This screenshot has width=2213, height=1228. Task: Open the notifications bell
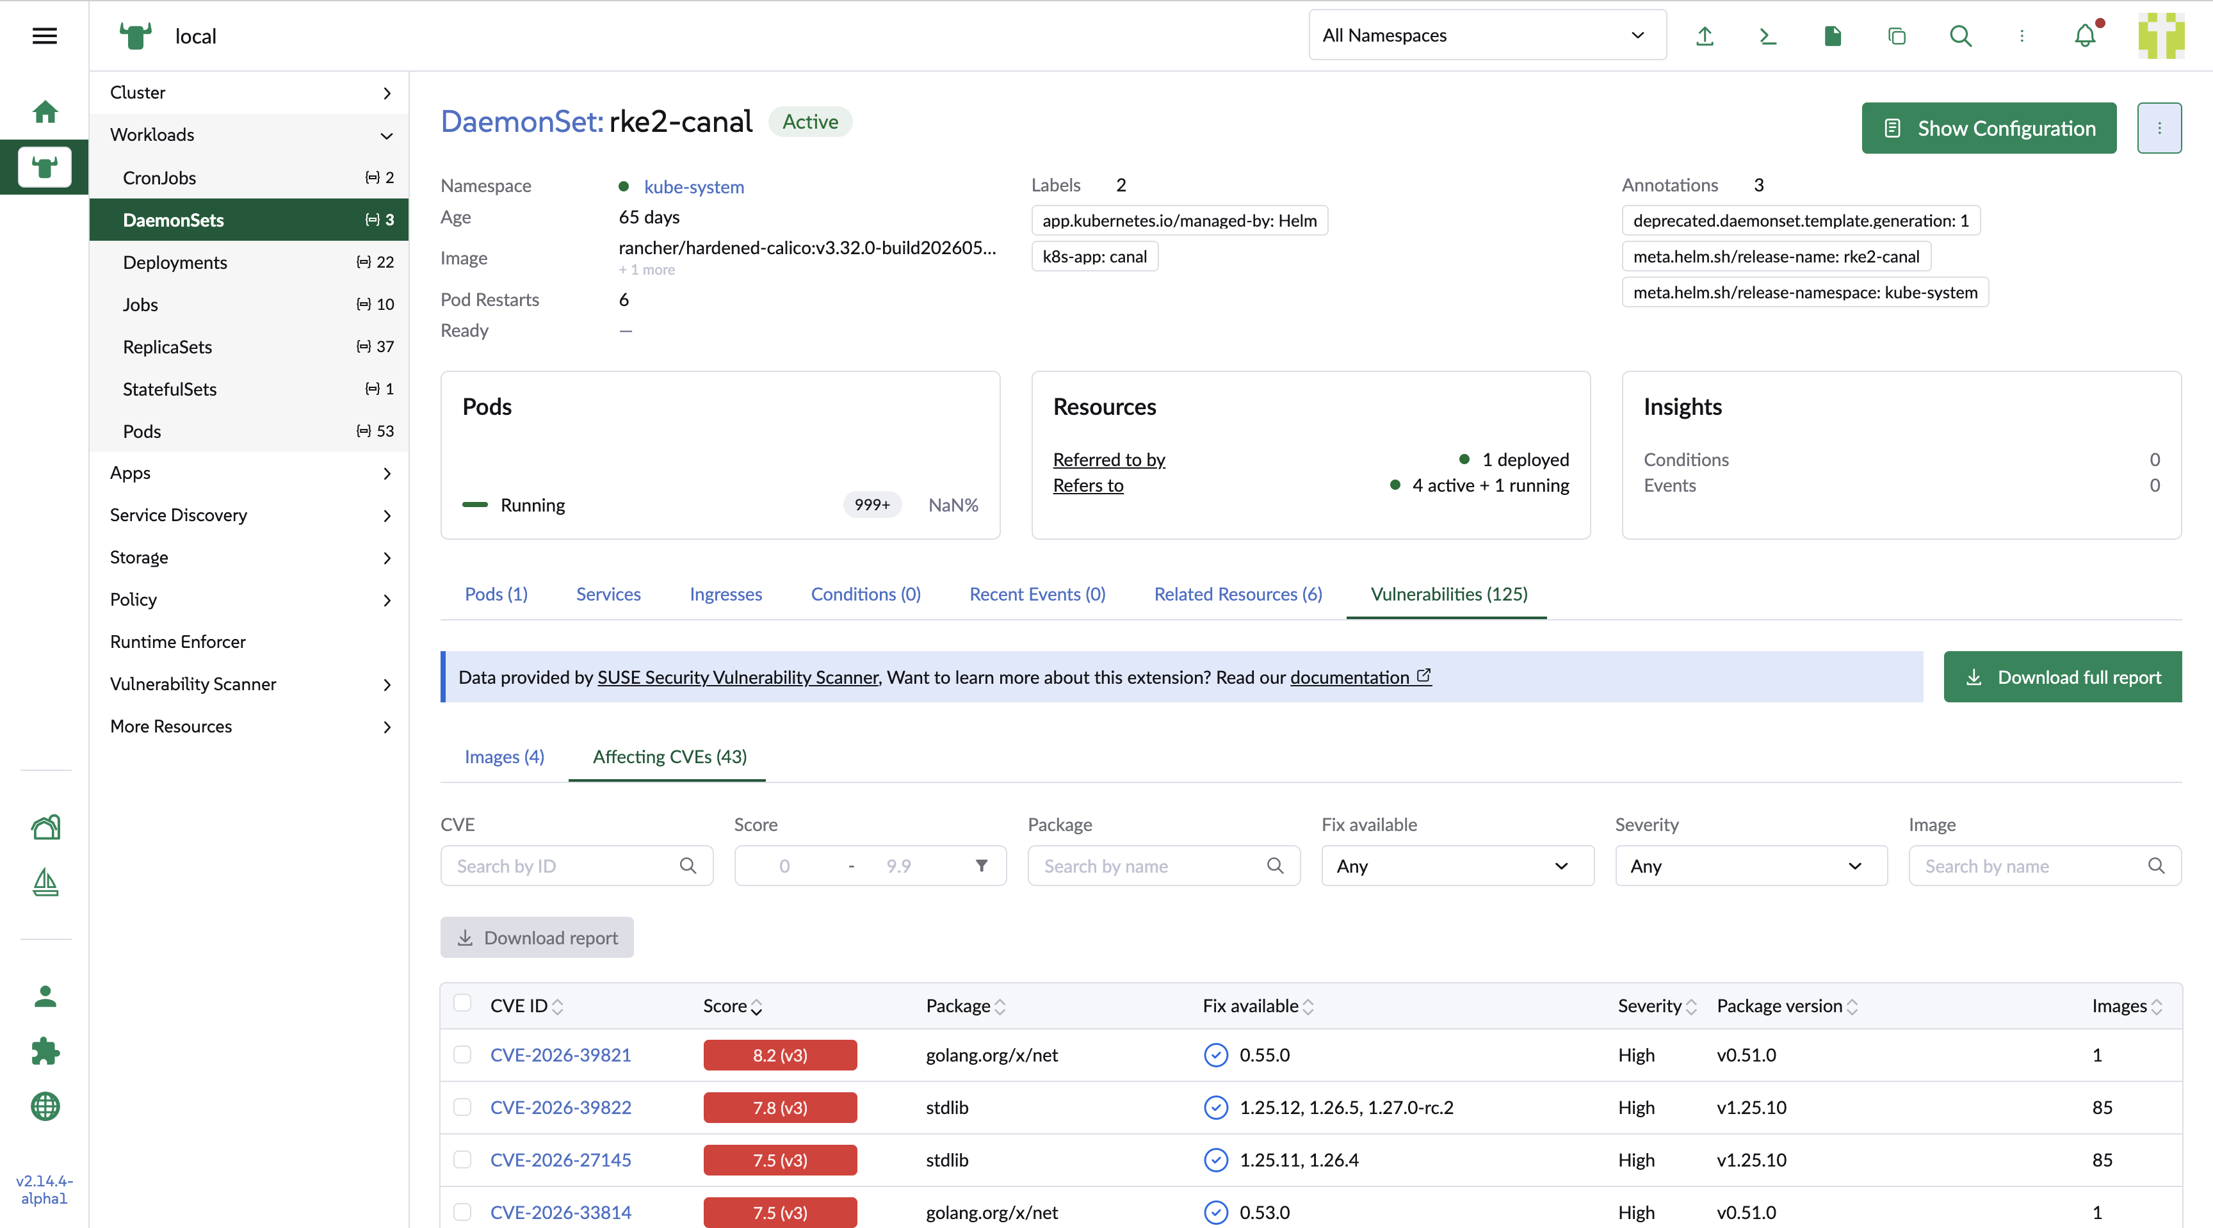[2085, 35]
